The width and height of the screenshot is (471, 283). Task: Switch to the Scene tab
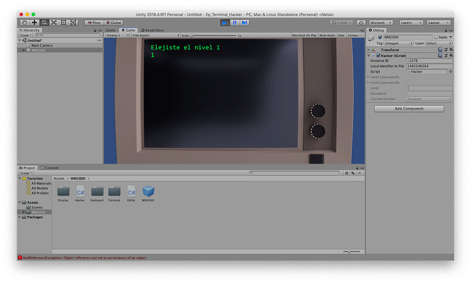[110, 30]
